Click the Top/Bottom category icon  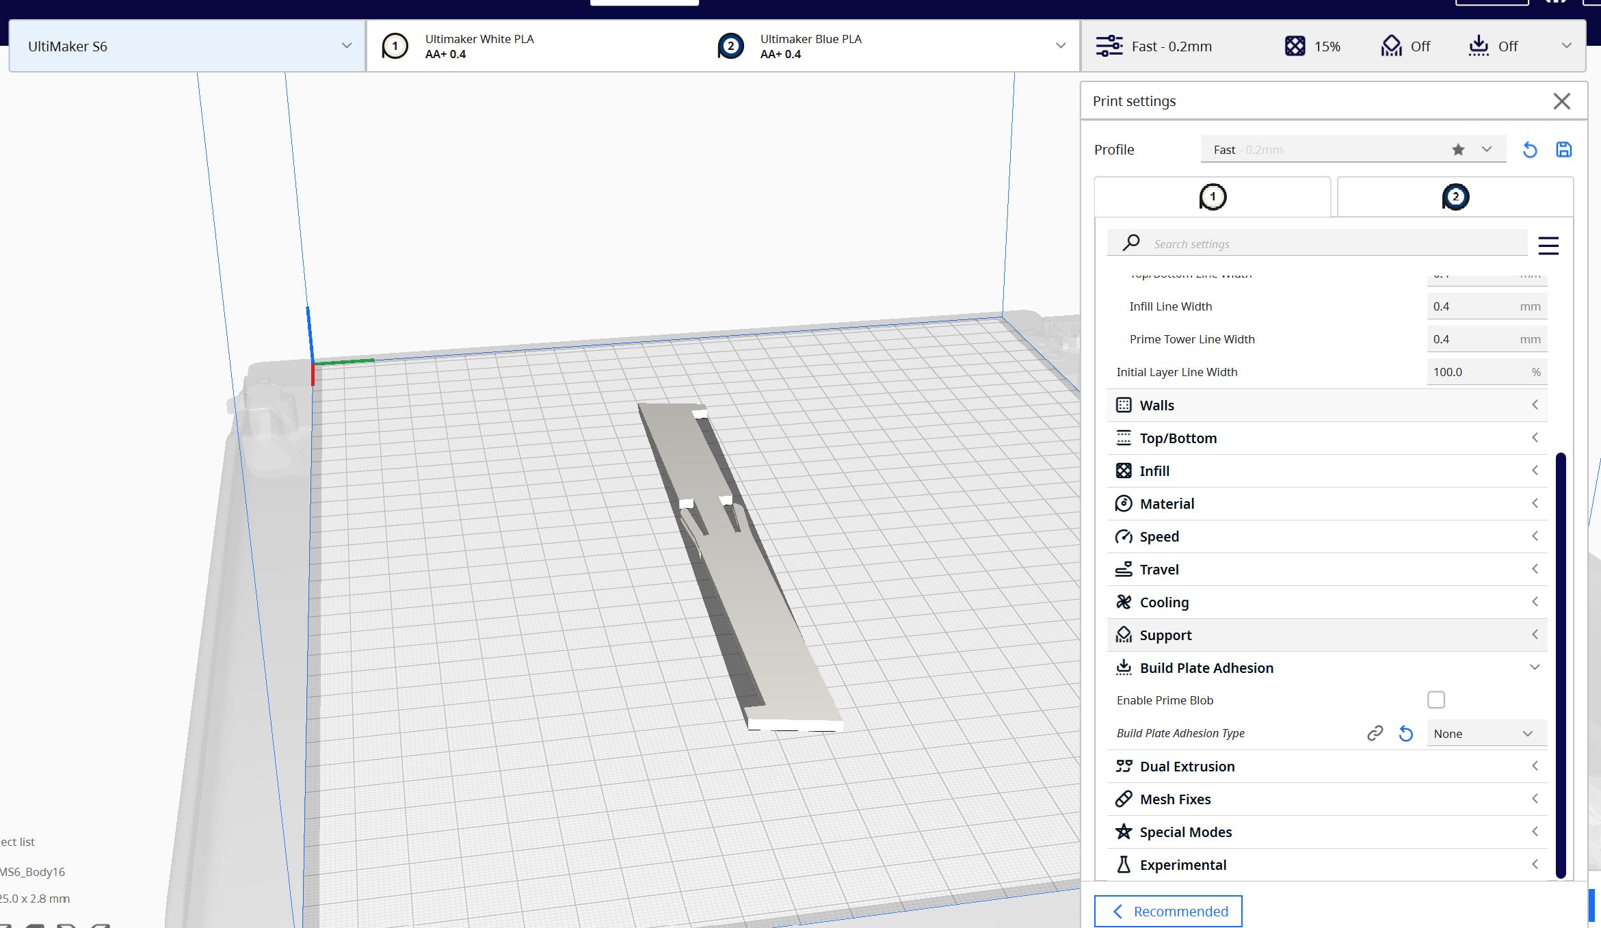pos(1124,438)
